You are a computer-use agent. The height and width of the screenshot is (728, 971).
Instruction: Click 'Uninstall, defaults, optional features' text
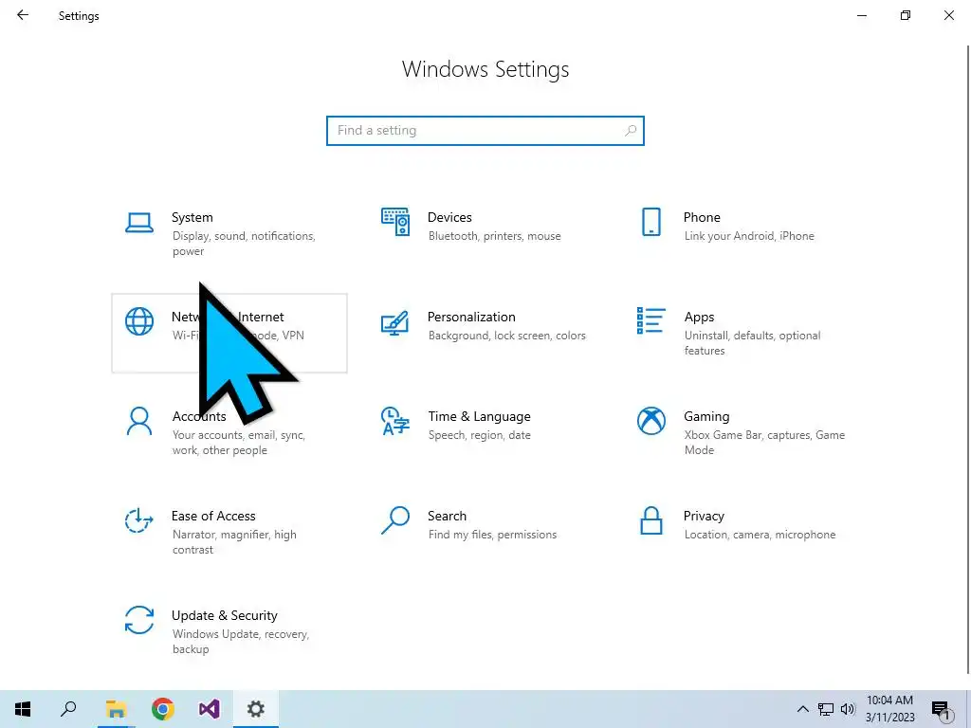[x=752, y=343]
